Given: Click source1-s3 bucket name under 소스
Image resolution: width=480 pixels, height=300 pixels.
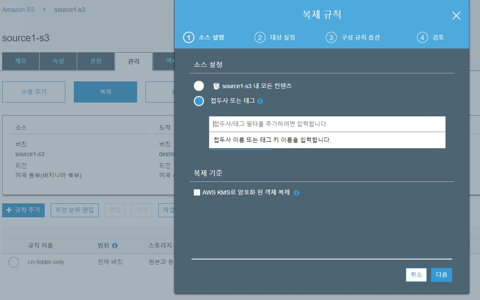Looking at the screenshot, I should click(x=30, y=154).
